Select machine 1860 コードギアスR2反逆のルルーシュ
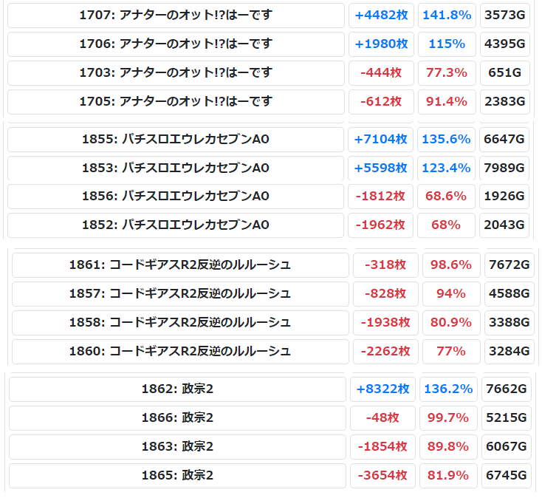Viewport: 542px width, 498px height. 180,352
